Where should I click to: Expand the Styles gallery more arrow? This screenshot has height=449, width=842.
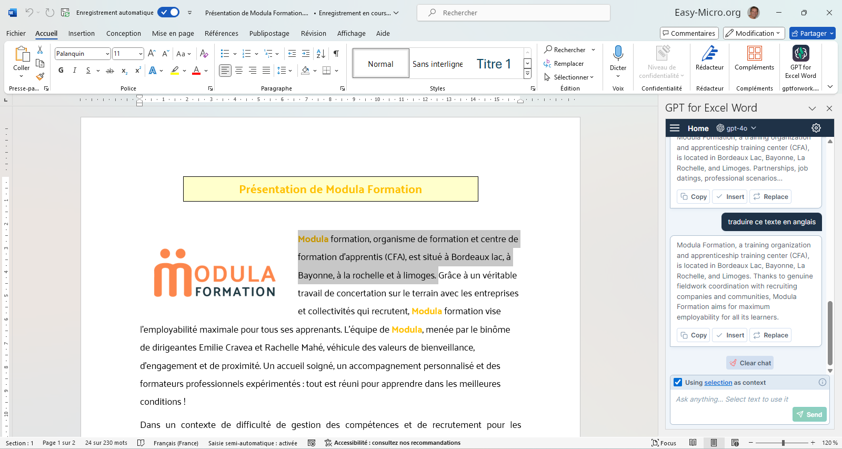coord(527,74)
